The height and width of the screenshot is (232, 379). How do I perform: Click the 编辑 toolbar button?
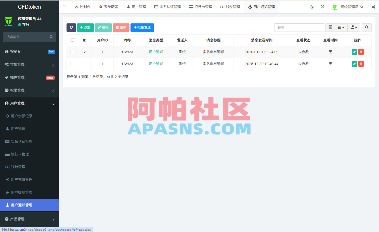click(103, 27)
